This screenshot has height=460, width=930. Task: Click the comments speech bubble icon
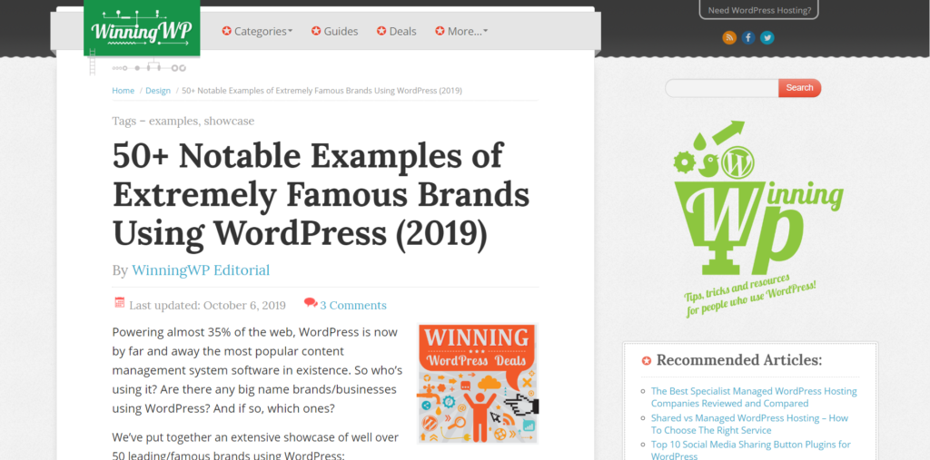point(311,303)
